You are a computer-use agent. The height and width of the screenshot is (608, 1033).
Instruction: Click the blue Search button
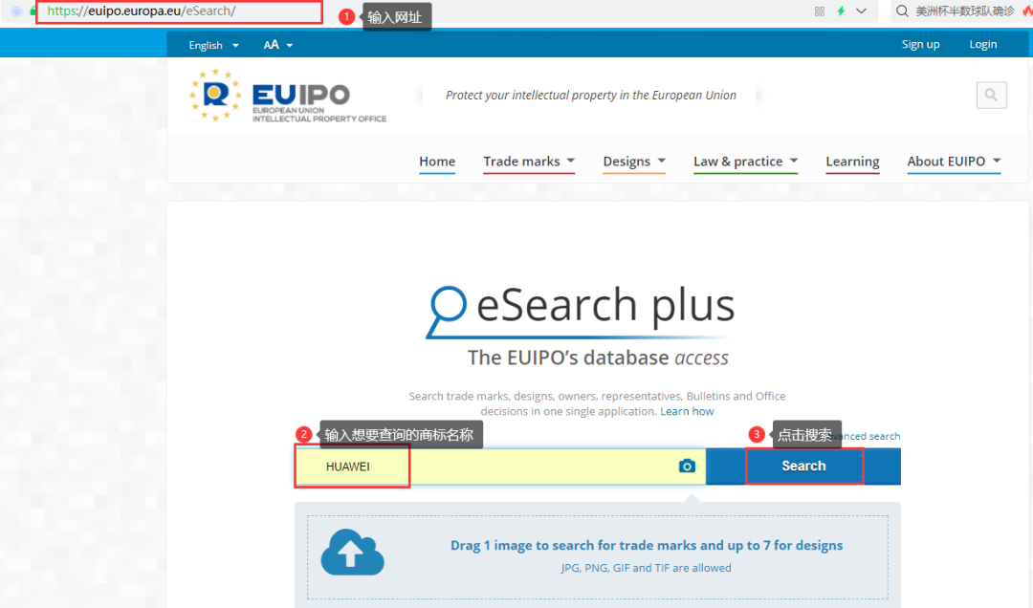pyautogui.click(x=803, y=467)
